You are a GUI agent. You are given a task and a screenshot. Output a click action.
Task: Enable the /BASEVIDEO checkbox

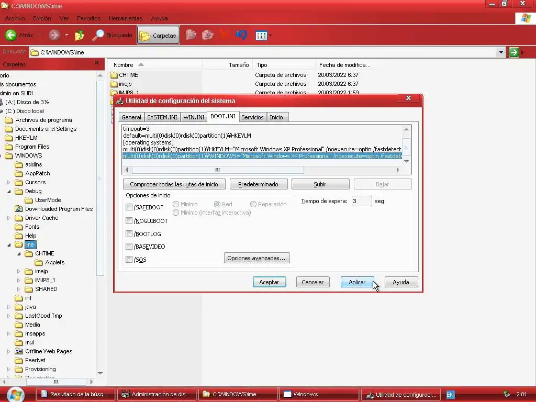pyautogui.click(x=129, y=247)
